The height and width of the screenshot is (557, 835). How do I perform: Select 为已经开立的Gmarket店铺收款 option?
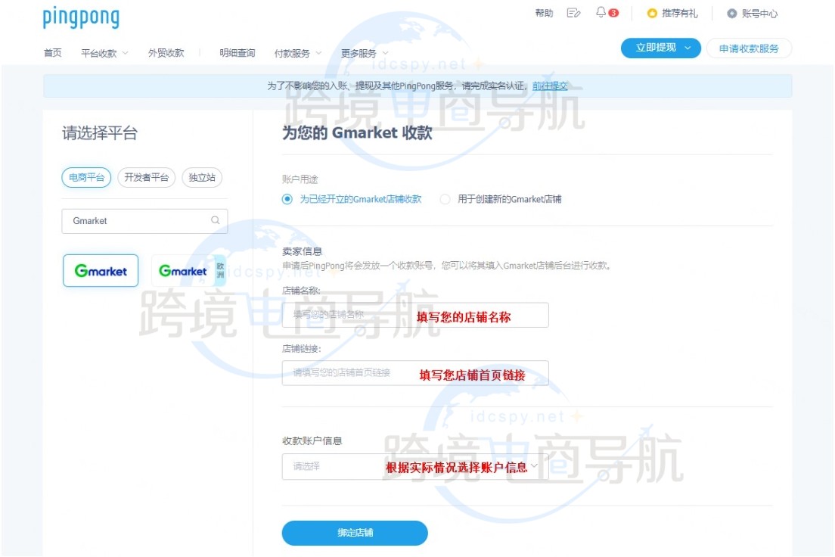286,199
